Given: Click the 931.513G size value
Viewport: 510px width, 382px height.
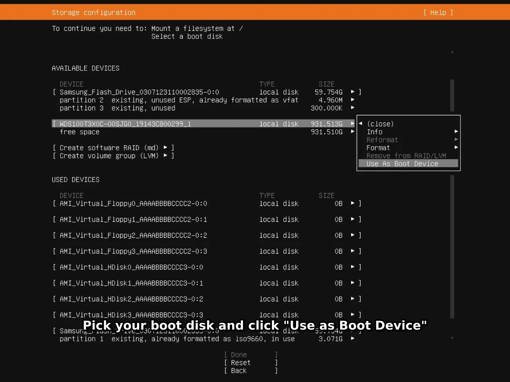Looking at the screenshot, I should [x=327, y=124].
